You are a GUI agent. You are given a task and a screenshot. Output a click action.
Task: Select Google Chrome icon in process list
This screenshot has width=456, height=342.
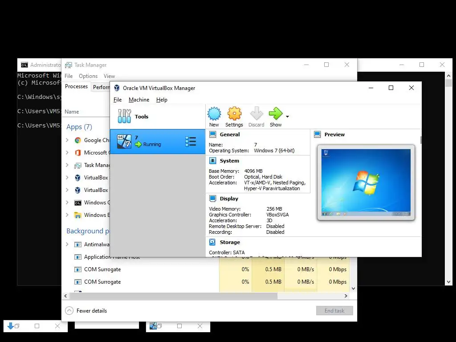click(x=77, y=140)
